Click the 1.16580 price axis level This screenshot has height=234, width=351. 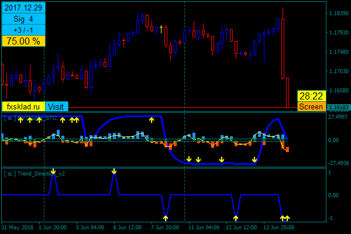(339, 91)
